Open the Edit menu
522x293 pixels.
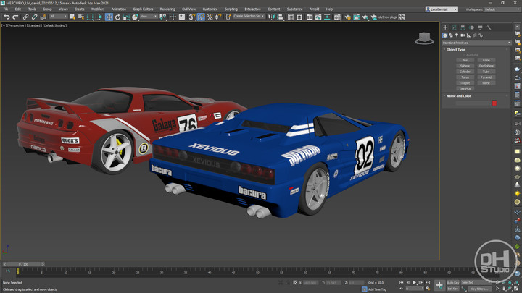[x=18, y=9]
